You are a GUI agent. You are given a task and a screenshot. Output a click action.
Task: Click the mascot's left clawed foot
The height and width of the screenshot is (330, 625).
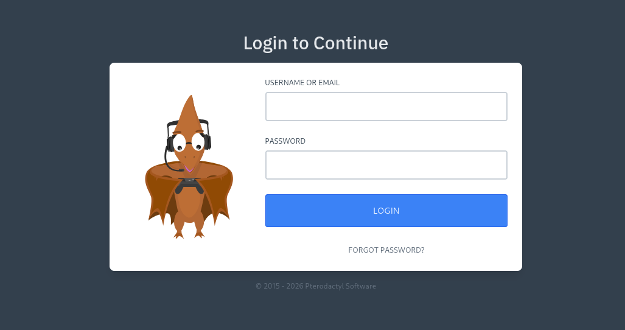click(178, 234)
